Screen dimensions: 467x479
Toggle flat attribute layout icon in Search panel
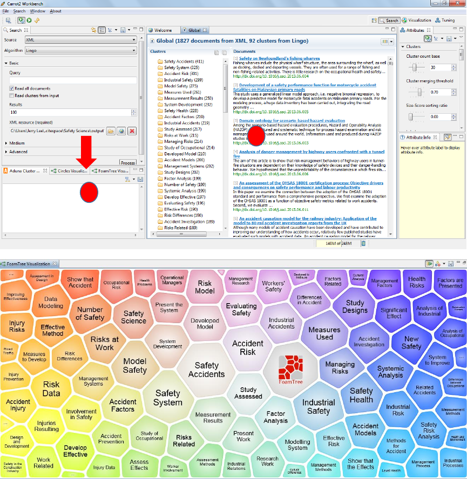102,30
